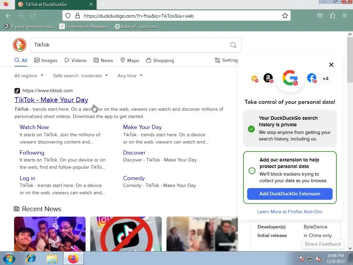Click the DuckDuckGo duck logo
Viewport: 353px width, 265px height.
[x=20, y=45]
